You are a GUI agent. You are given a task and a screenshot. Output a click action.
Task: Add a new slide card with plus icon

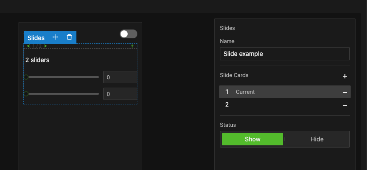click(345, 76)
